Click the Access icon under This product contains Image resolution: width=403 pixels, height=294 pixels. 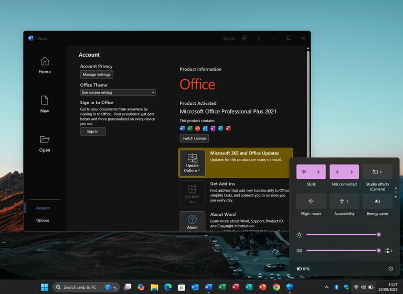click(228, 128)
